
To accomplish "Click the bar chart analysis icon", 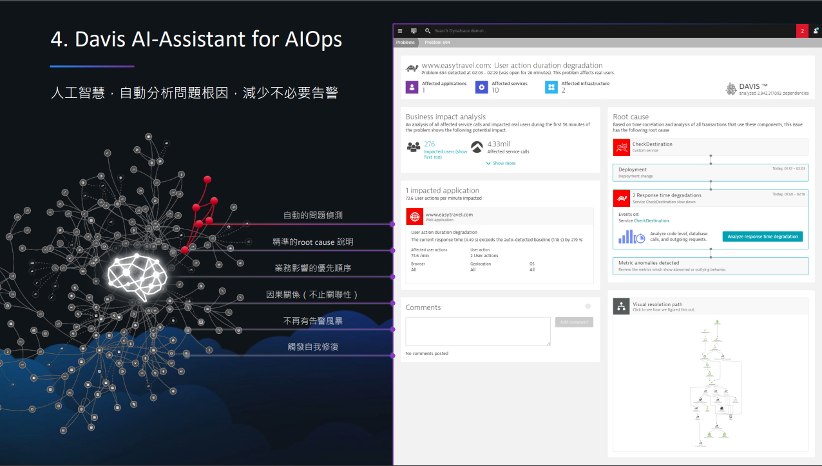I will 632,237.
